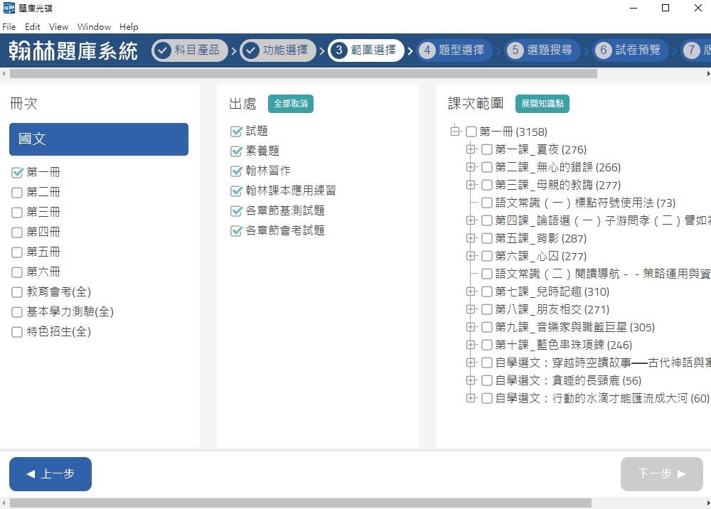Click the 下一步 next button
Viewport: 711px width, 509px height.
[661, 474]
